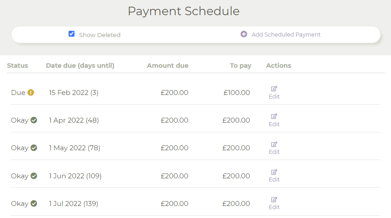Click Okay checkmark icon for 1 Jul row
Image resolution: width=391 pixels, height=218 pixels.
(34, 203)
